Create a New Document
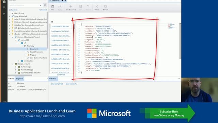 coord(71,8)
